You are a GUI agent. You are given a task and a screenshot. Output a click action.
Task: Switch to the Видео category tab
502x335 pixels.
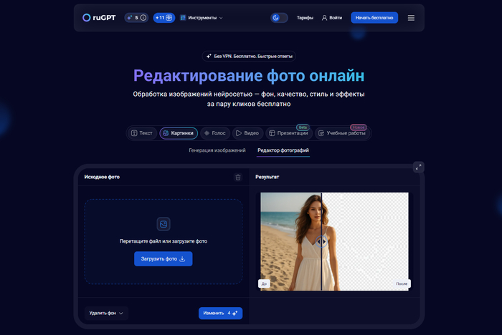(247, 133)
